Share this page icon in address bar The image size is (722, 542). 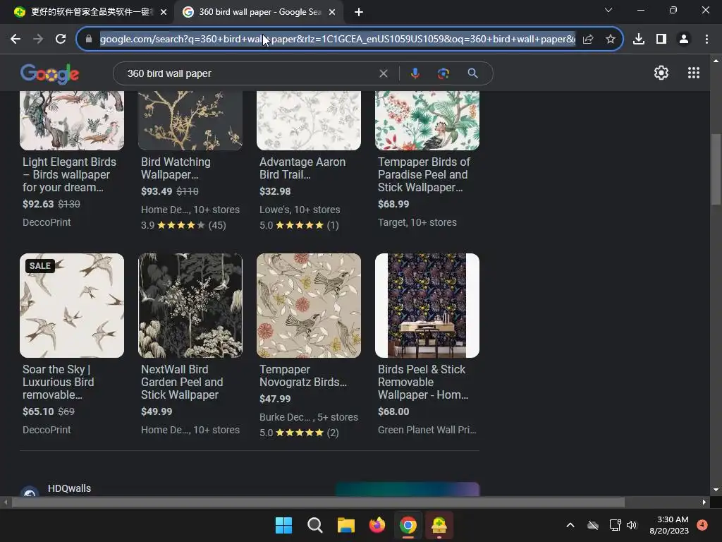[588, 40]
